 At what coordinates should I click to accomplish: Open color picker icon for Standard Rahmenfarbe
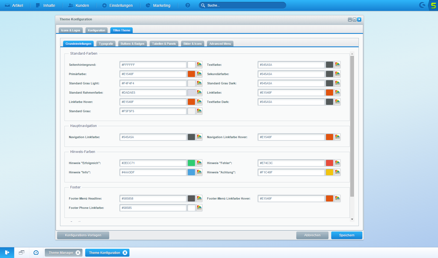coord(199,93)
